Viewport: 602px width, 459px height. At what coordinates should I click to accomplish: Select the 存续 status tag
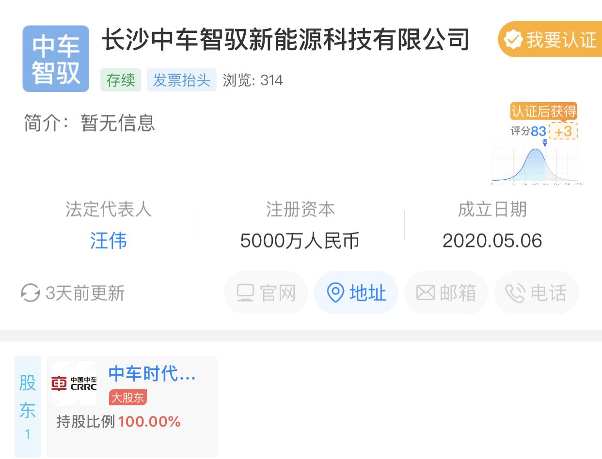[121, 80]
